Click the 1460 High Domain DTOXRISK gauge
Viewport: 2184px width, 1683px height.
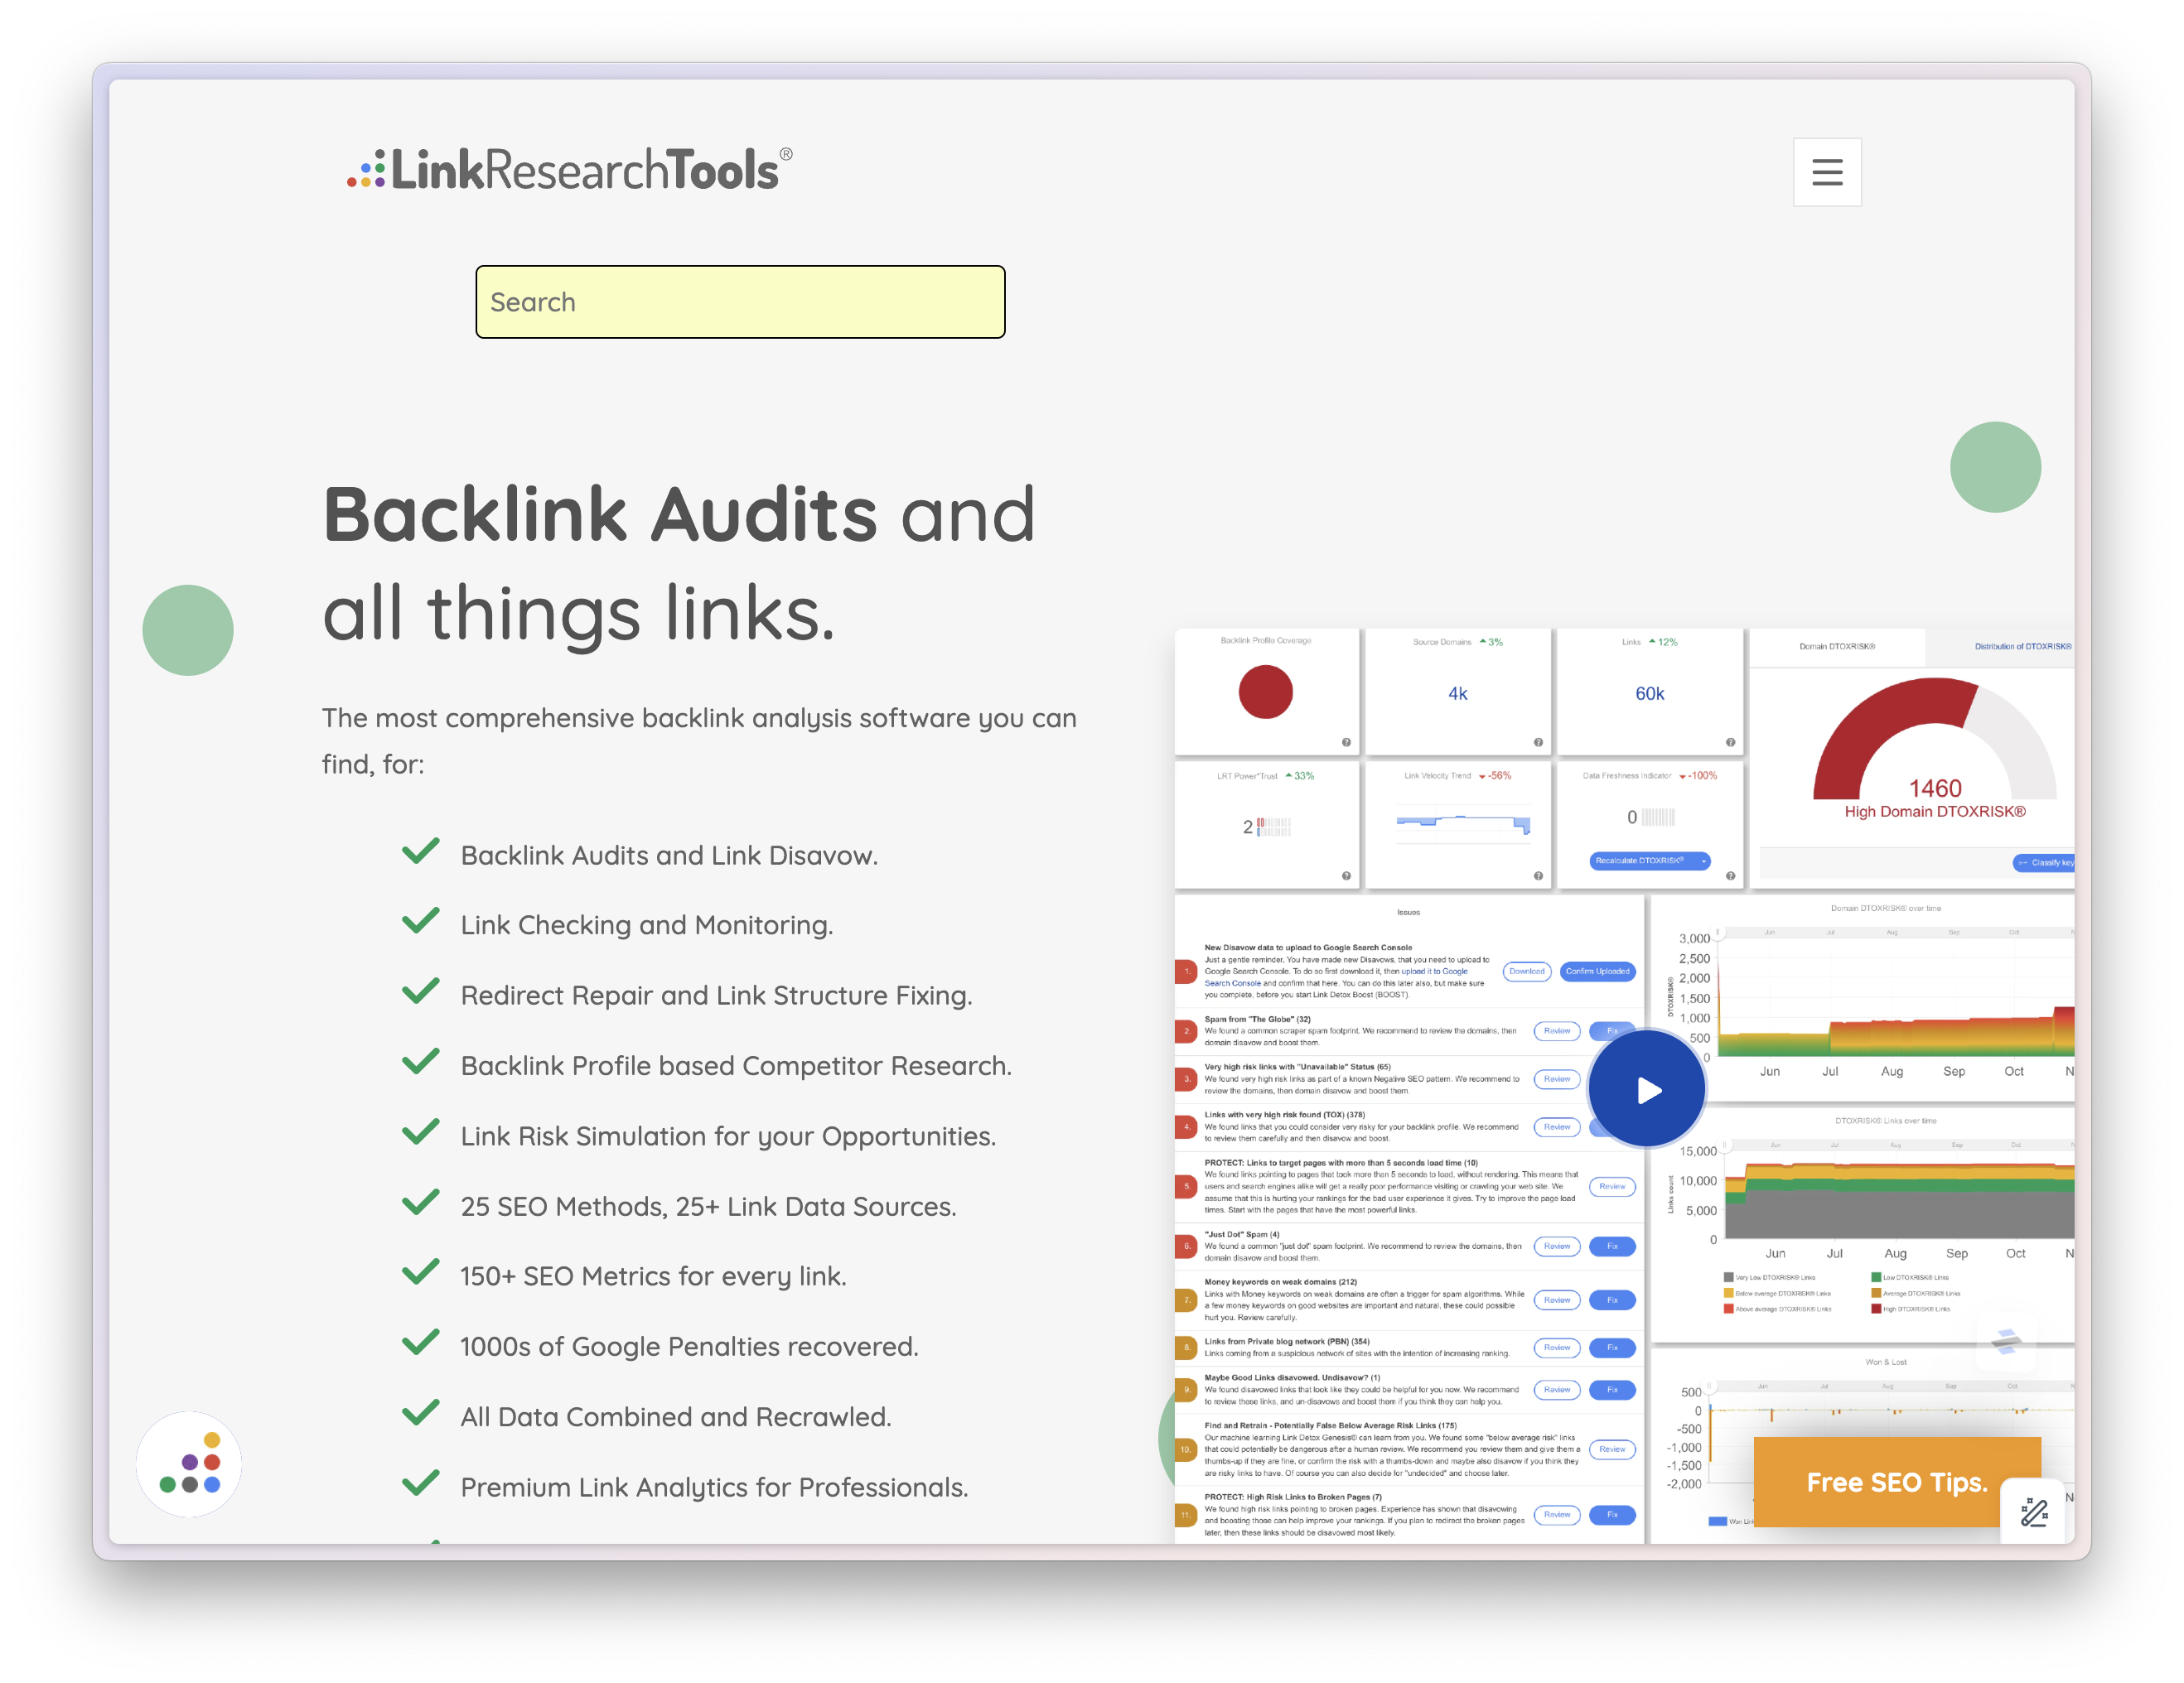point(1934,750)
